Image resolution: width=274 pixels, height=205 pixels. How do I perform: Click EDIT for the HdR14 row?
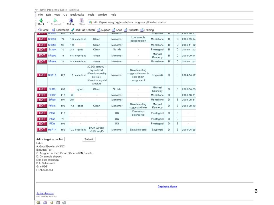[x=42, y=130]
